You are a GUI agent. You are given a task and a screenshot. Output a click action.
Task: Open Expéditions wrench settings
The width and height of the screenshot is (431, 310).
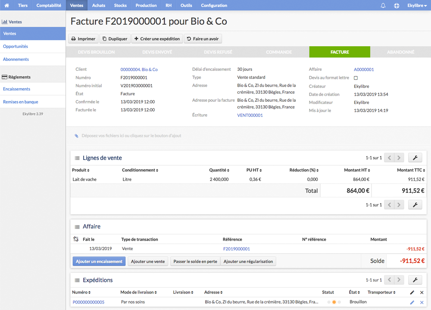click(x=415, y=280)
